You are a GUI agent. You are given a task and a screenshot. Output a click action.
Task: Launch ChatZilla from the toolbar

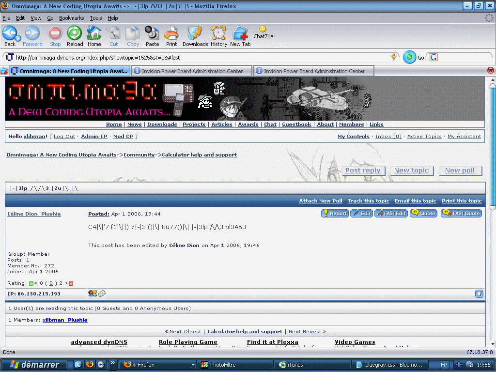tap(263, 32)
